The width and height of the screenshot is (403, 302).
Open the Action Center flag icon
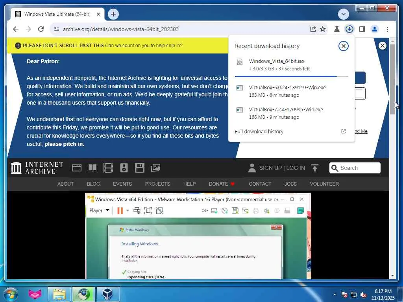coord(344,295)
